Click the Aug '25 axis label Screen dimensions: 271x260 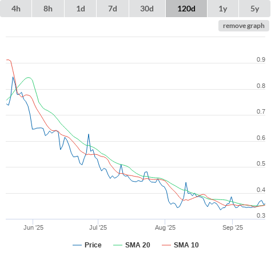pyautogui.click(x=165, y=227)
